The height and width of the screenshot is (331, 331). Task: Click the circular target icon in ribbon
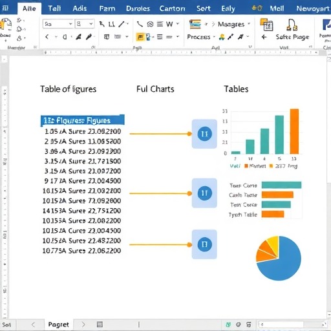pos(150,24)
